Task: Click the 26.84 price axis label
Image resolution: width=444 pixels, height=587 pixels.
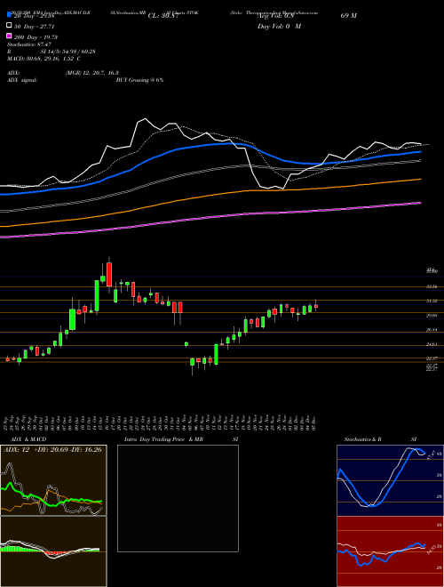Action: point(432,330)
